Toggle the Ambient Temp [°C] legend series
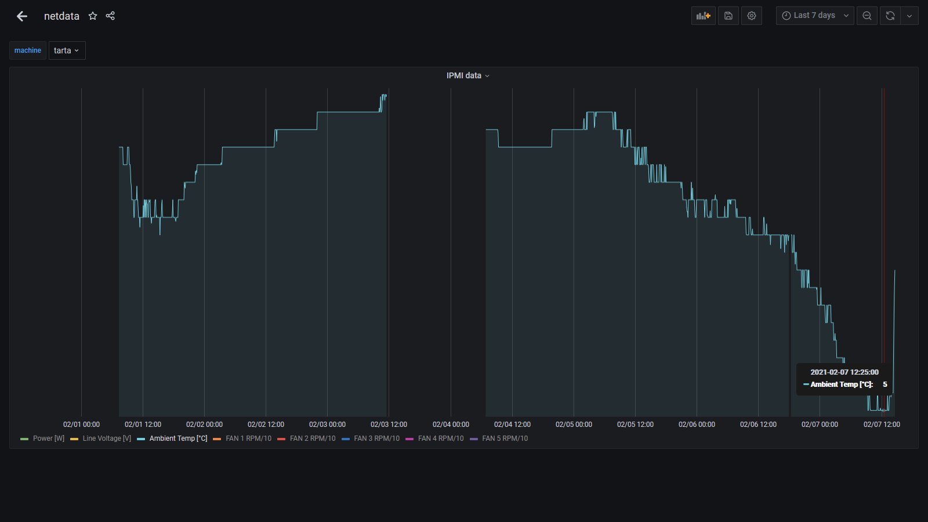This screenshot has height=522, width=928. pos(177,438)
